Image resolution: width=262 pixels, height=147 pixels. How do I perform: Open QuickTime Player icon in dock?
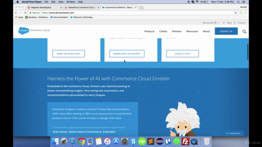tap(194, 141)
